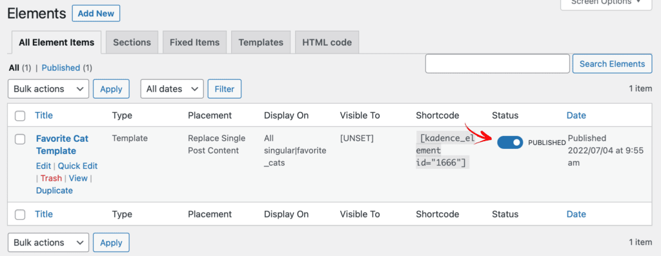Open the Favorite Cat Template title link
The height and width of the screenshot is (256, 661).
tap(62, 144)
